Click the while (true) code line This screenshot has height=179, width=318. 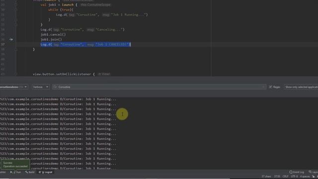(61, 10)
